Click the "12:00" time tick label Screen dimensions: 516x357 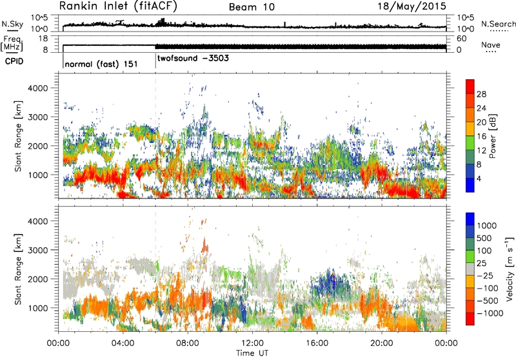click(252, 343)
